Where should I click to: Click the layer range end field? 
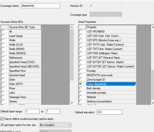[x=53, y=111]
